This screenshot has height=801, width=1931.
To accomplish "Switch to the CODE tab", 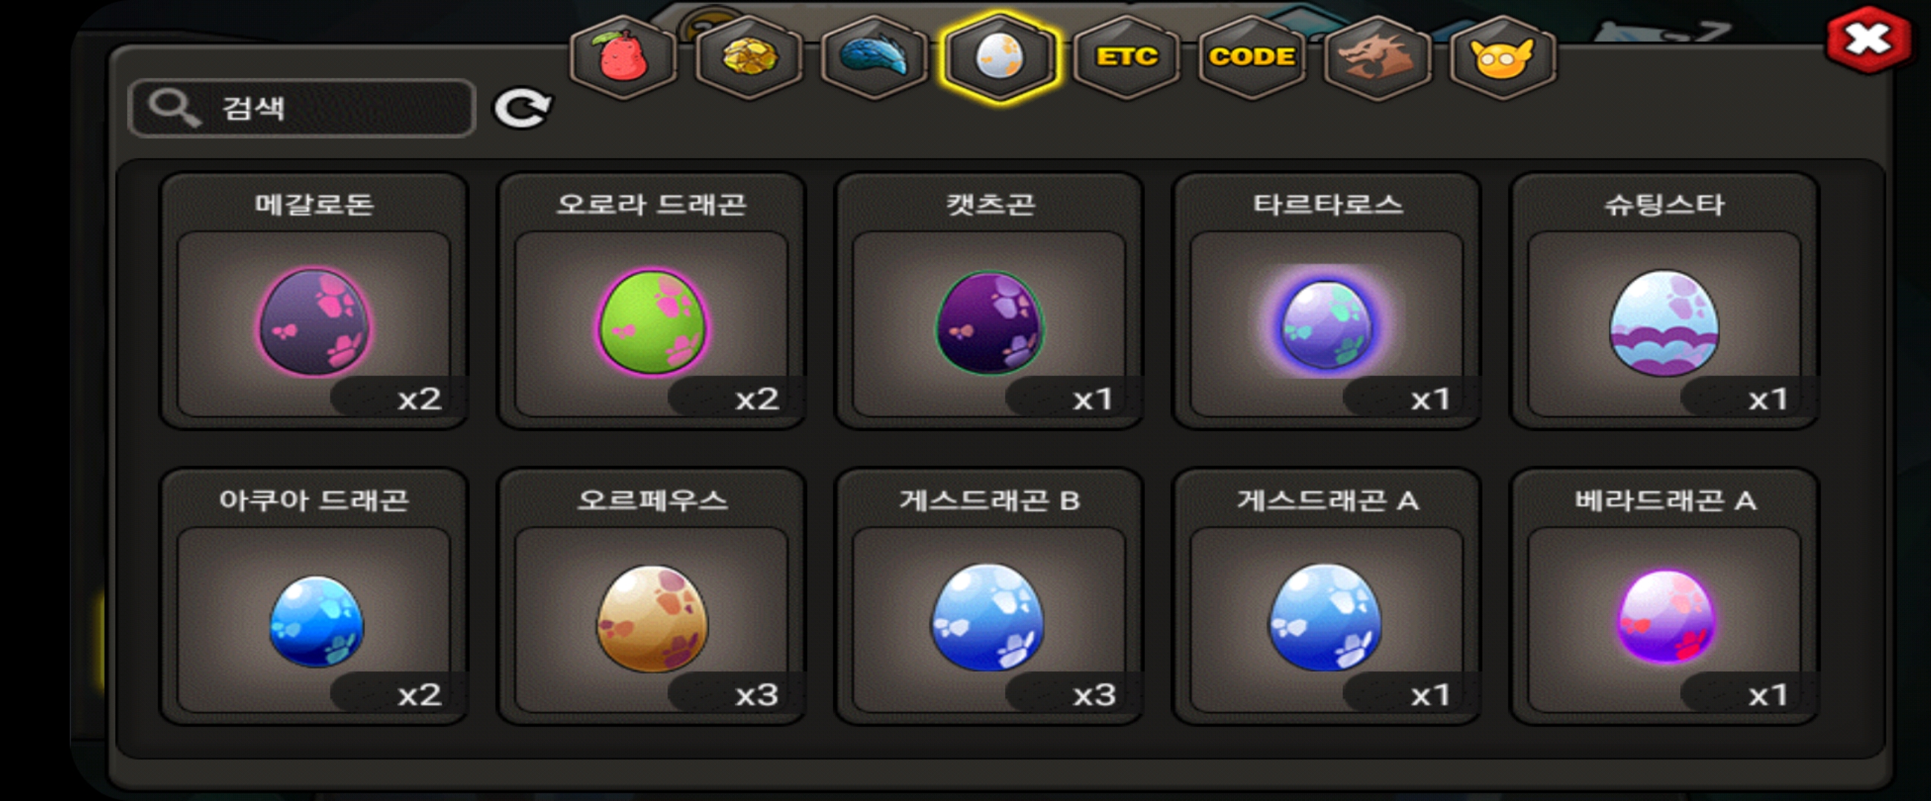I will click(x=1251, y=58).
